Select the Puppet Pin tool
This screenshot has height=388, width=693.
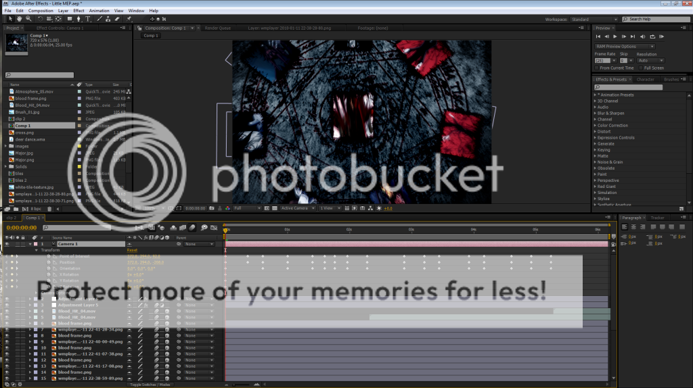(x=129, y=19)
